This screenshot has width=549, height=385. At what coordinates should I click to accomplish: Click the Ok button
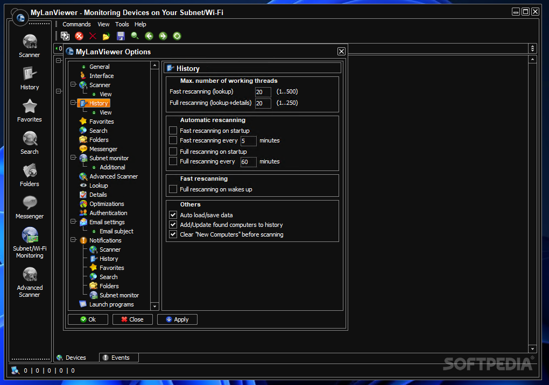click(88, 319)
